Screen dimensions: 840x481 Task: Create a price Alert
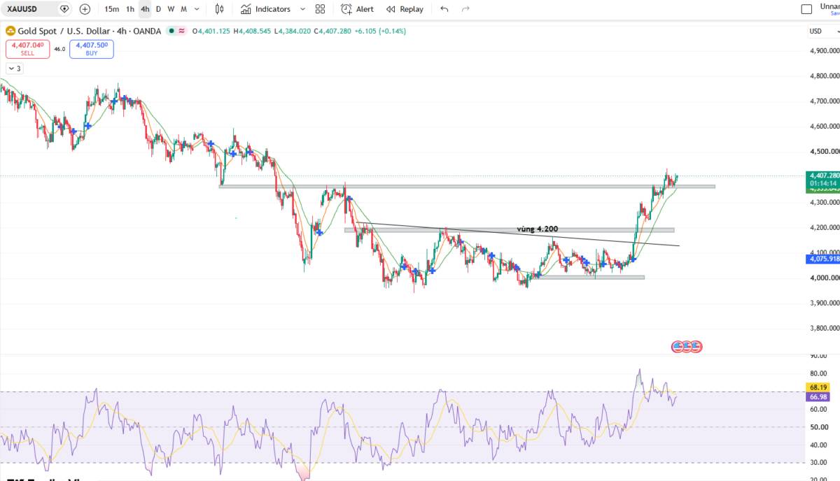click(358, 9)
